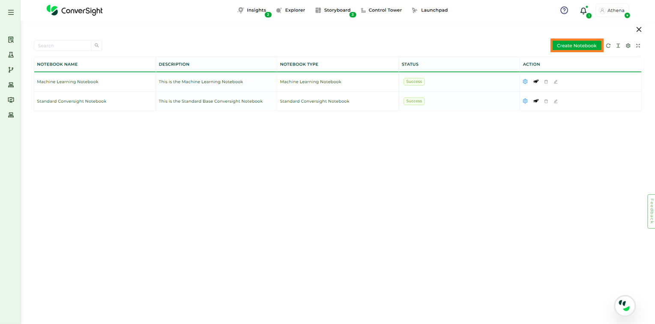The image size is (655, 324).
Task: Open the help question mark icon
Action: [x=564, y=10]
